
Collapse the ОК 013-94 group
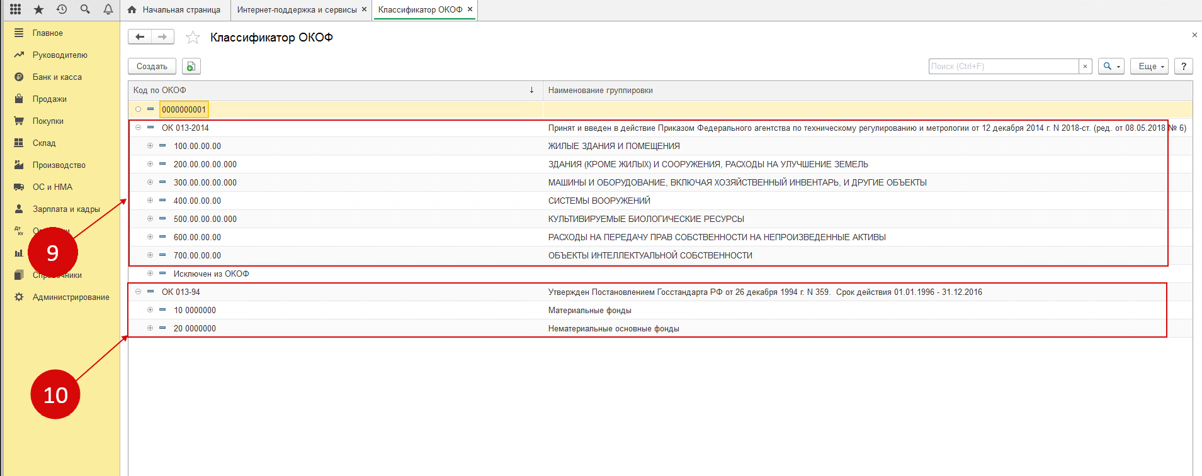(138, 292)
